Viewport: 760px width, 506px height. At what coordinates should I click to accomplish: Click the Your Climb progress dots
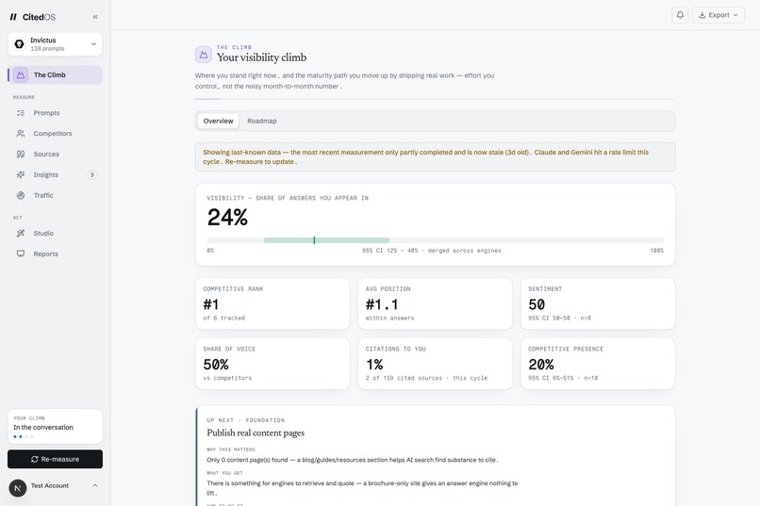(24, 437)
